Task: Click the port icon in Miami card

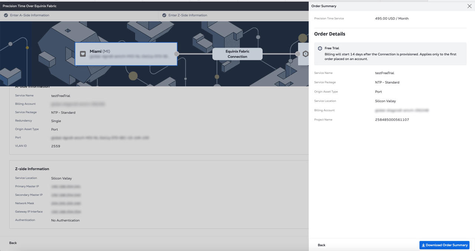Action: point(83,54)
